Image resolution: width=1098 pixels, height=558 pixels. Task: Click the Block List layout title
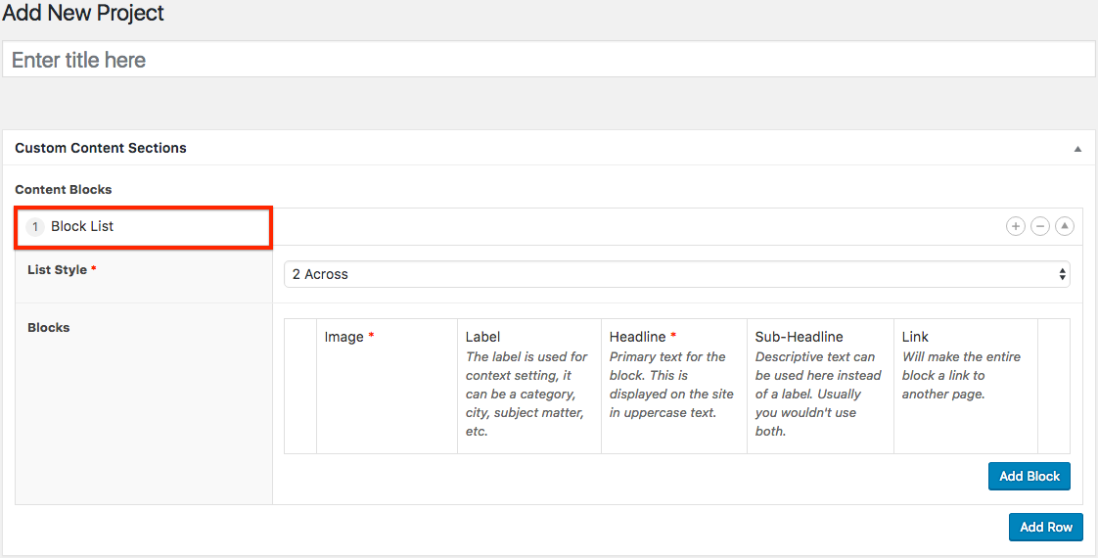(82, 226)
